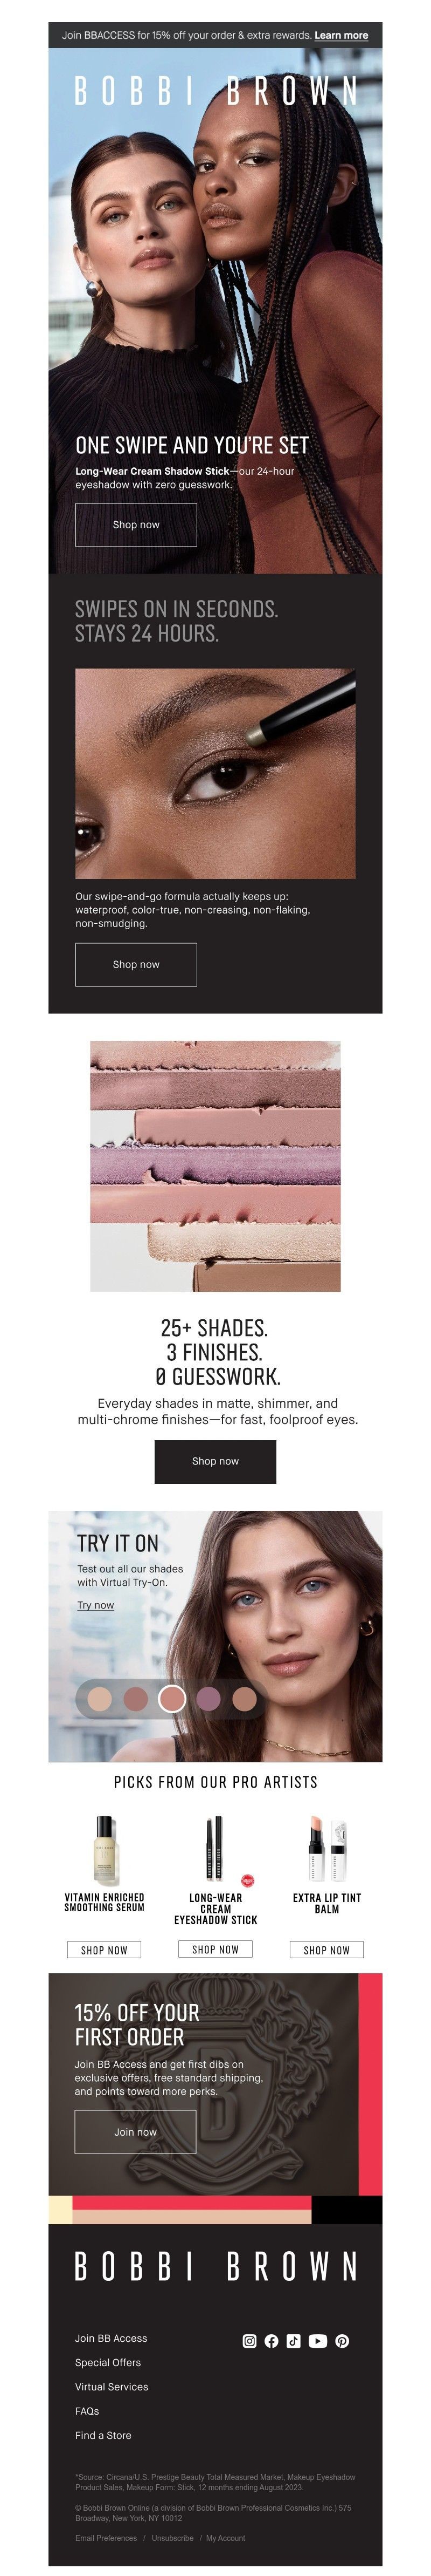Shop now for Extra Lip Tint Balm
Screen dimensions: 431x2576
326,1949
